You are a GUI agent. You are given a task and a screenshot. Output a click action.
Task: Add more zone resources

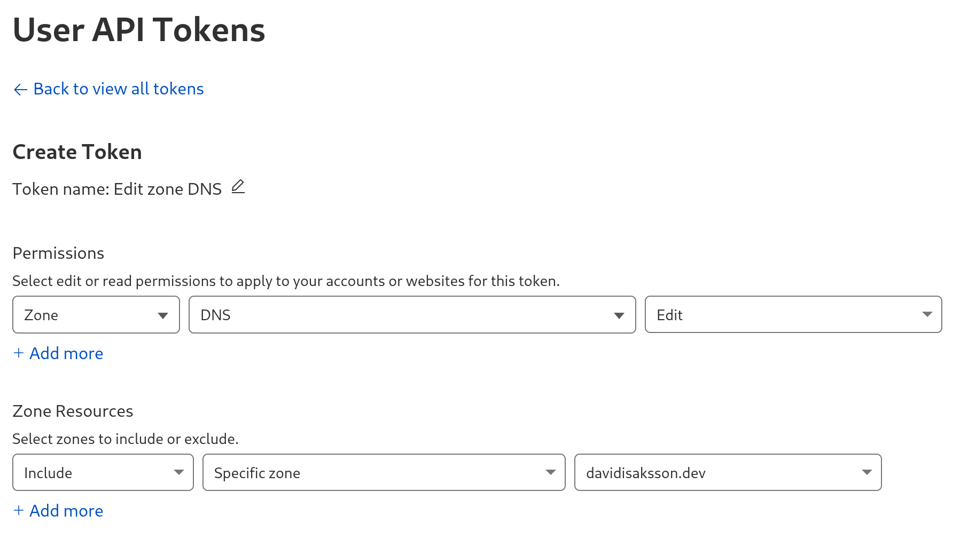pyautogui.click(x=66, y=511)
